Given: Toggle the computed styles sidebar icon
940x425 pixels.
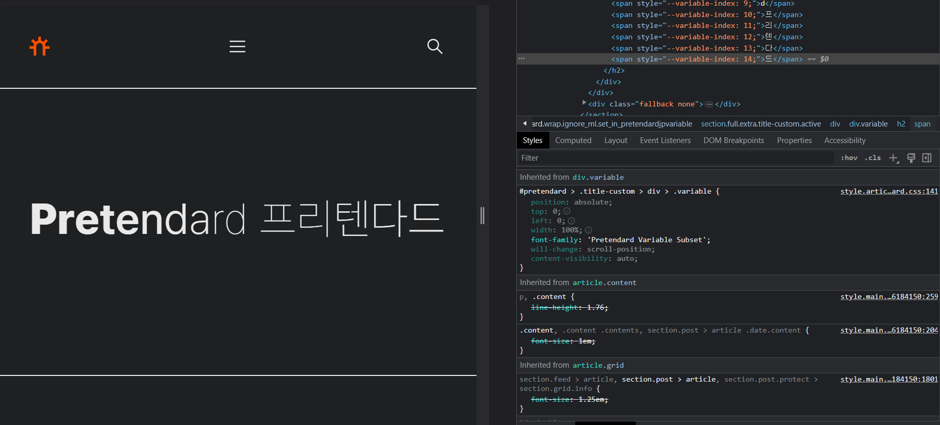Looking at the screenshot, I should [x=927, y=158].
